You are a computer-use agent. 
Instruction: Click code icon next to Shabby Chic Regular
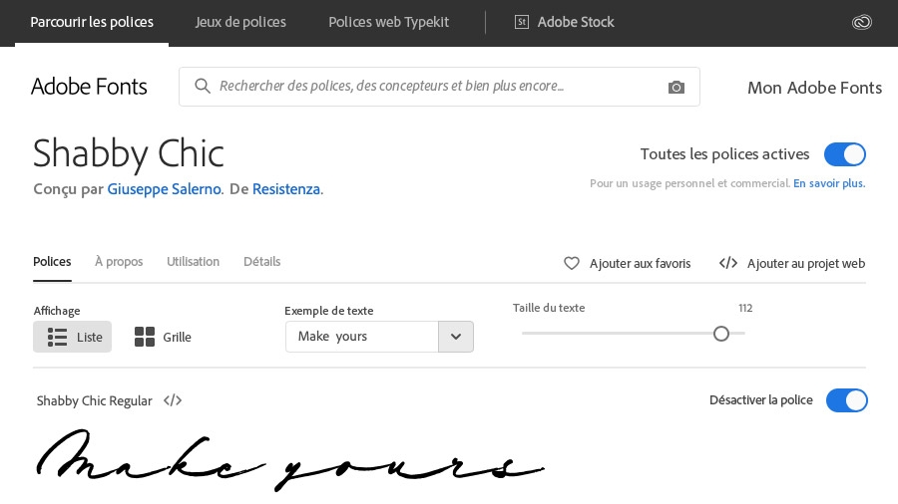[173, 400]
